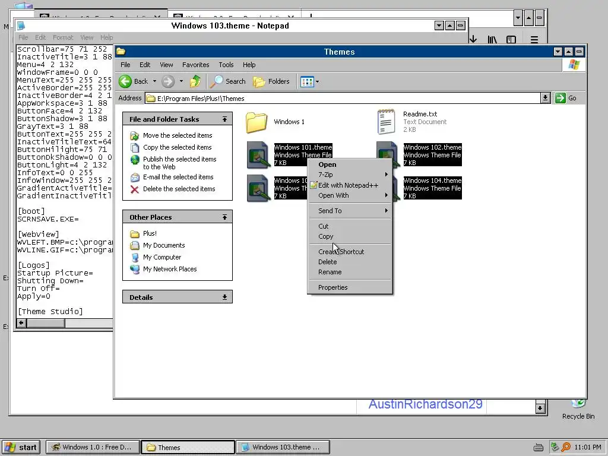Select the Windows 1 folder icon
608x456 pixels.
(x=256, y=122)
